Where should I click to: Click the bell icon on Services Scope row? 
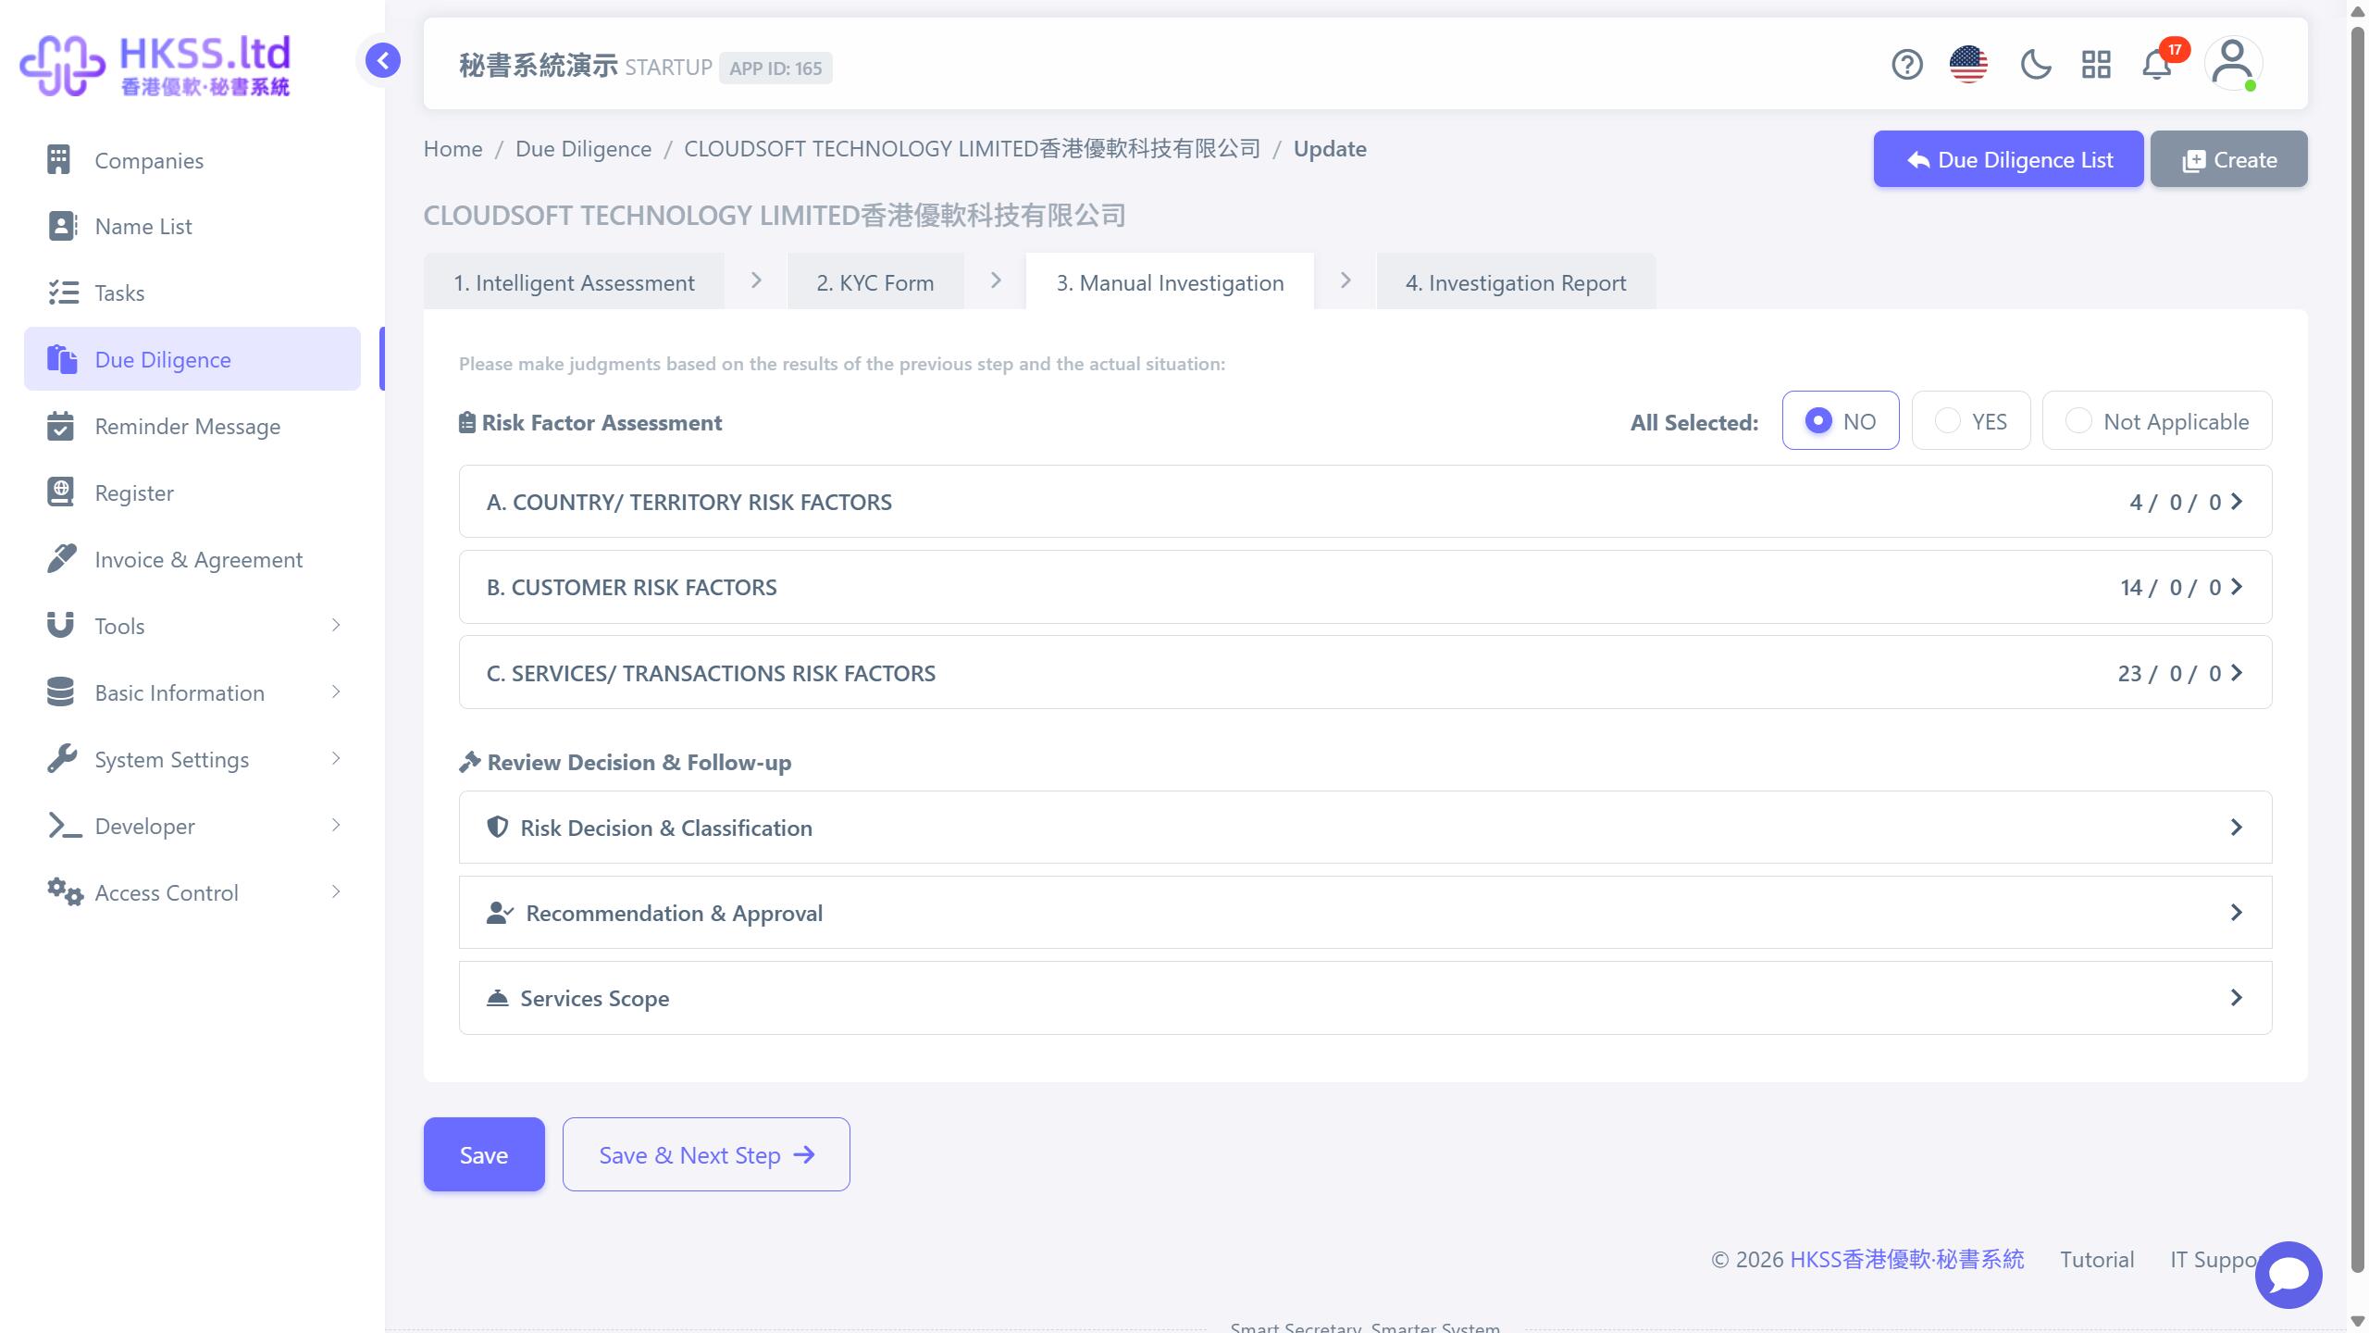point(498,998)
